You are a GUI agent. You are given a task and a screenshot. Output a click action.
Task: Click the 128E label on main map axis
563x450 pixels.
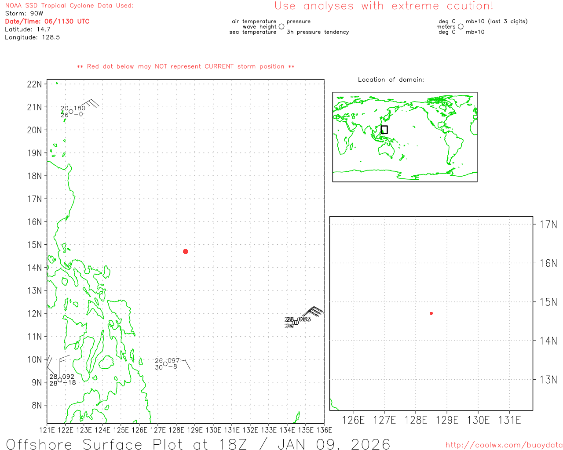point(176,430)
